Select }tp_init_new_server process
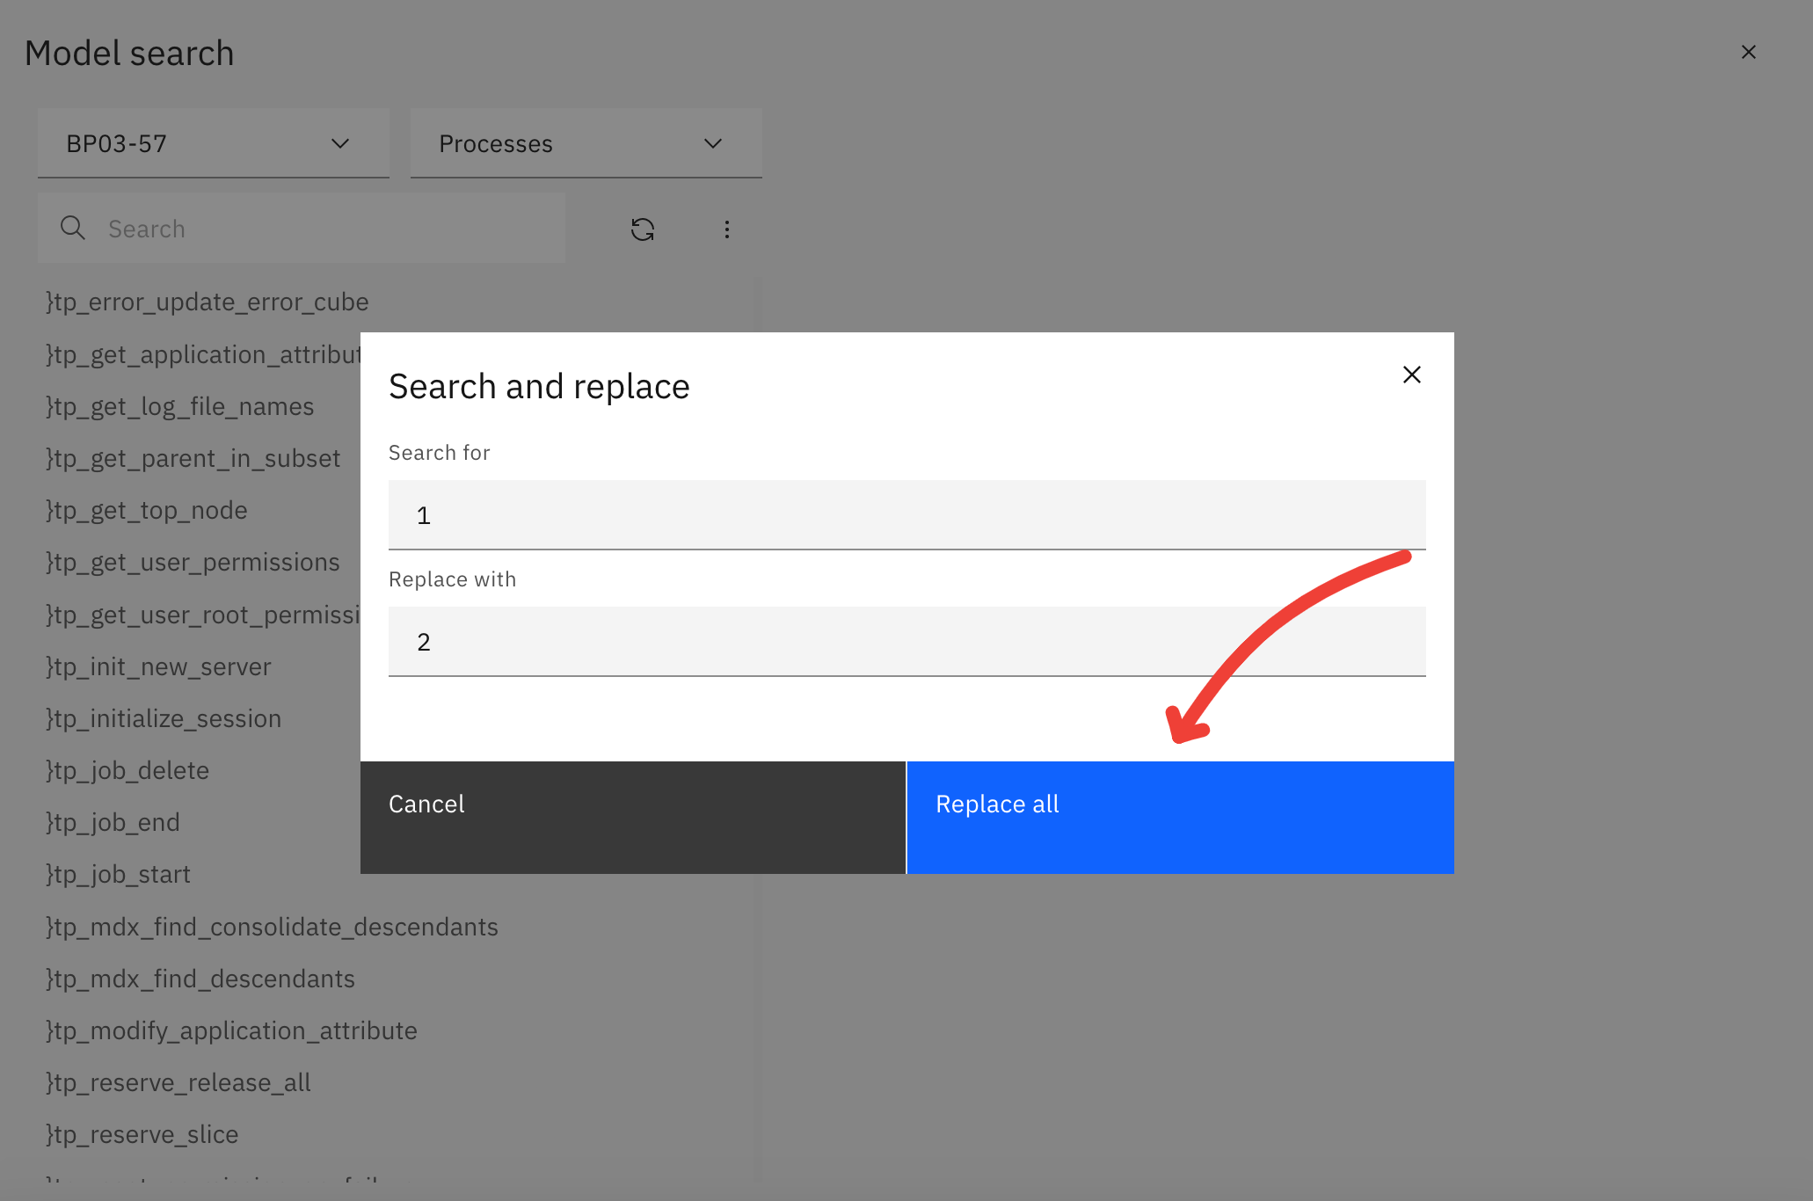 (x=158, y=667)
